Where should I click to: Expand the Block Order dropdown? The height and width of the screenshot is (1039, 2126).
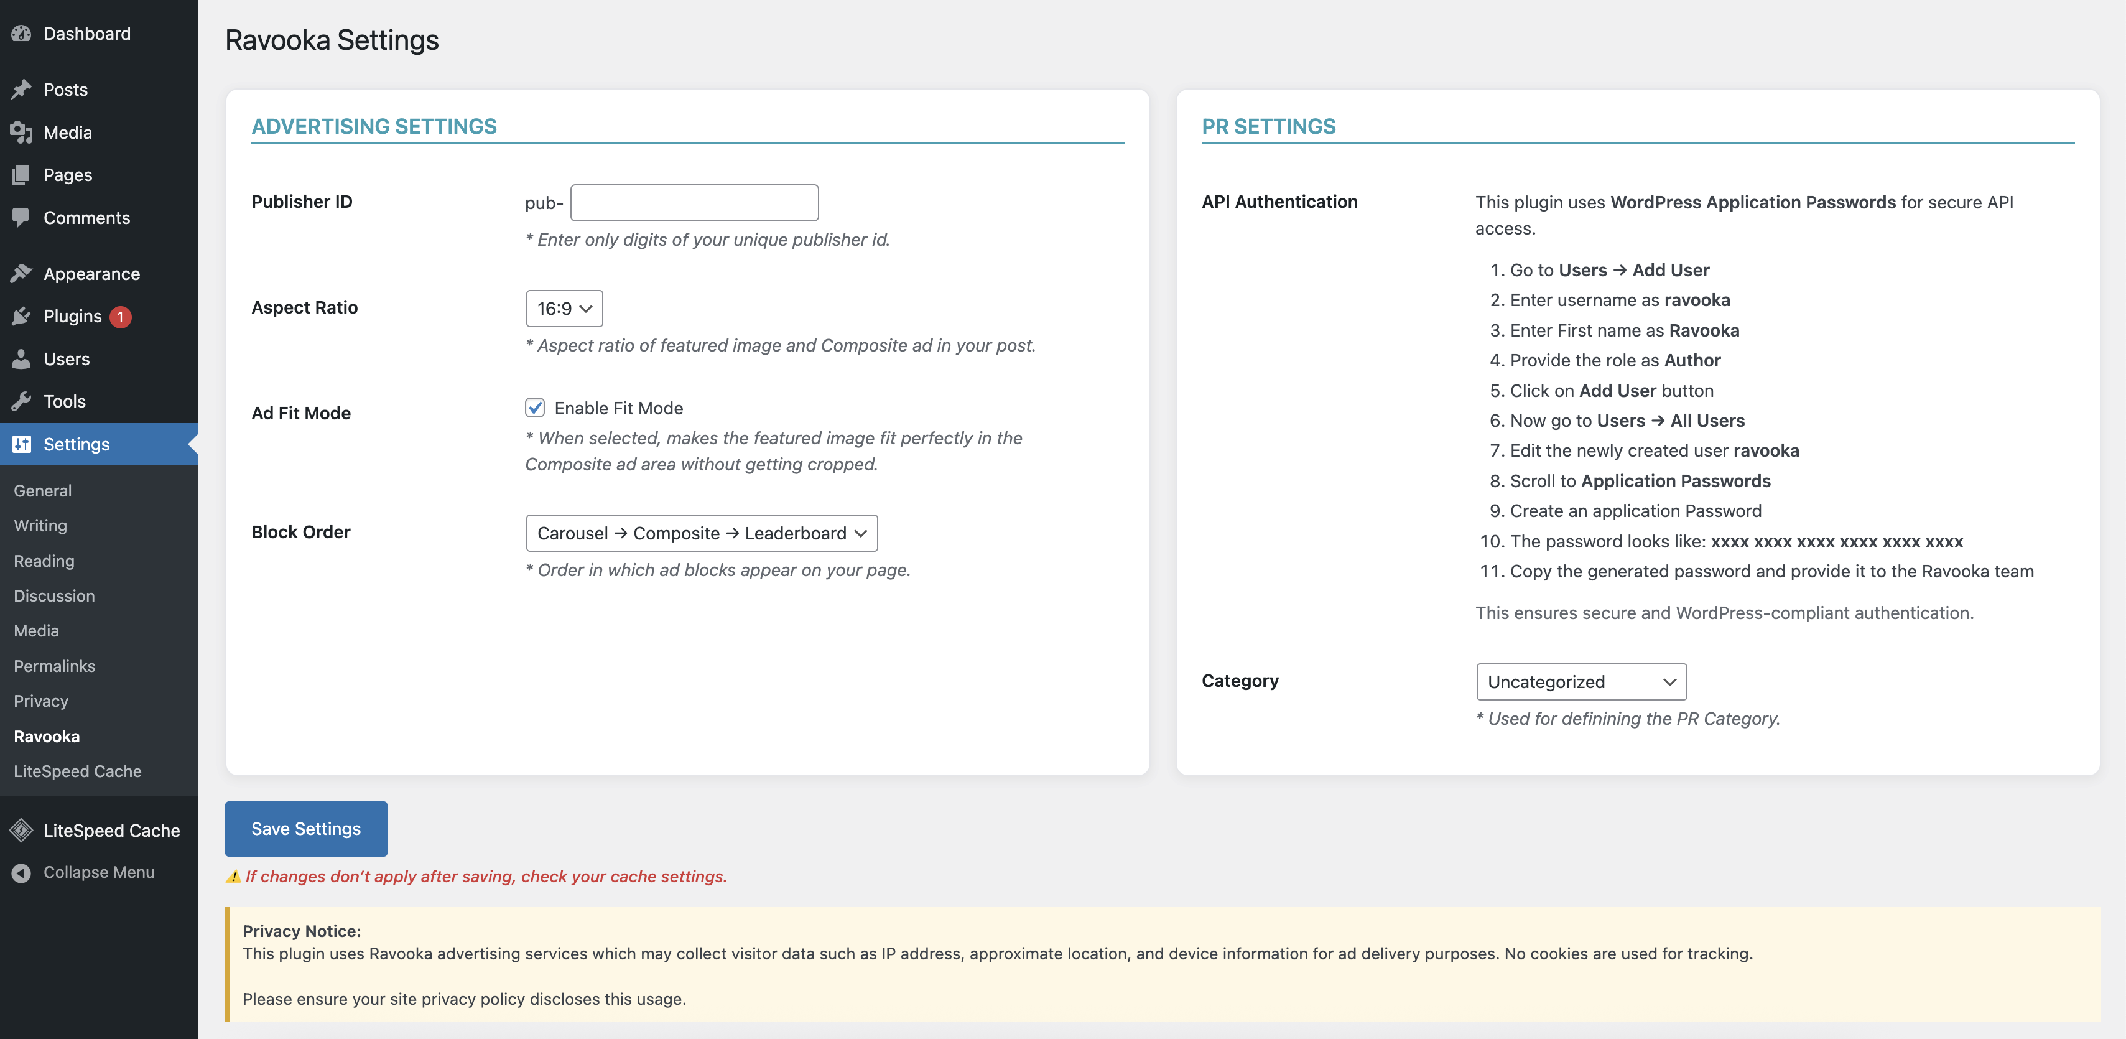click(x=702, y=533)
